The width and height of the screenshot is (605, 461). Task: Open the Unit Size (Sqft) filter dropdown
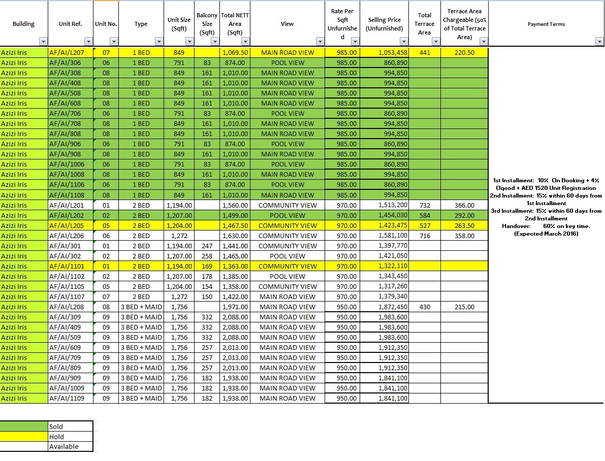(x=189, y=41)
